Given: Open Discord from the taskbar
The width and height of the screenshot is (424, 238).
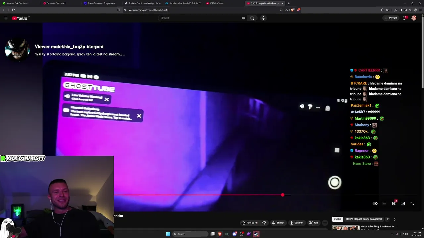Looking at the screenshot, I should coord(235,234).
